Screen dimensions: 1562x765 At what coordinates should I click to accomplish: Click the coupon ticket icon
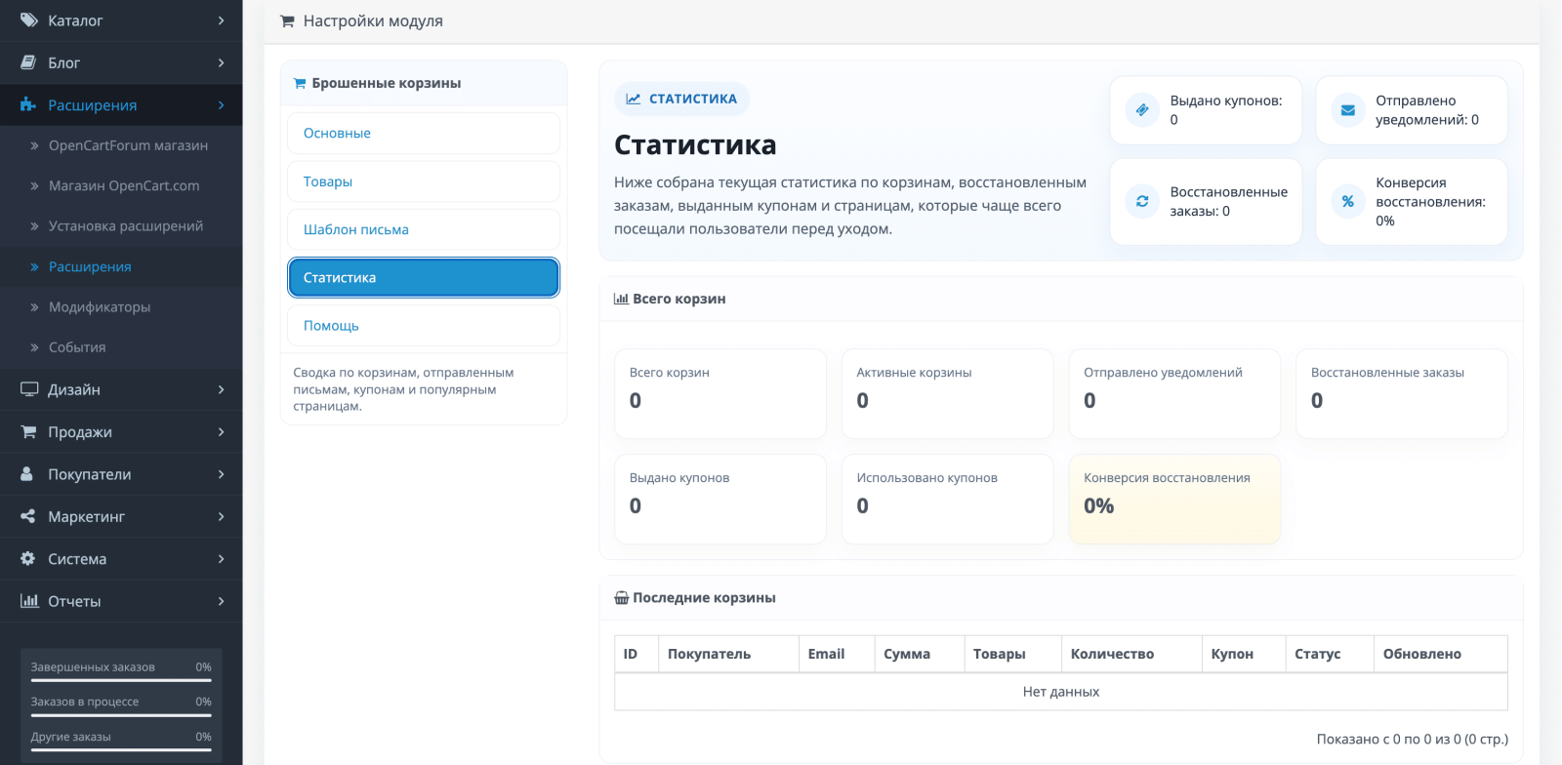pos(1142,110)
